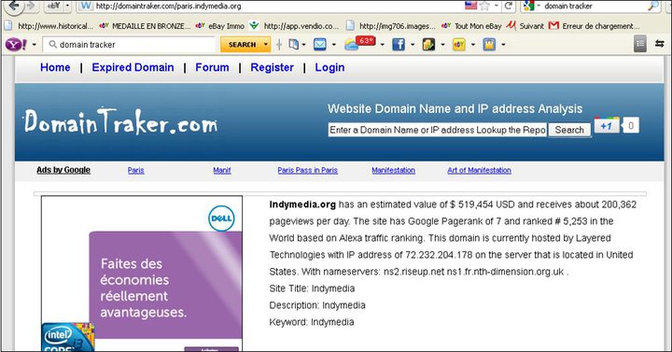Open the Login menu link
The height and width of the screenshot is (352, 672).
[x=329, y=67]
